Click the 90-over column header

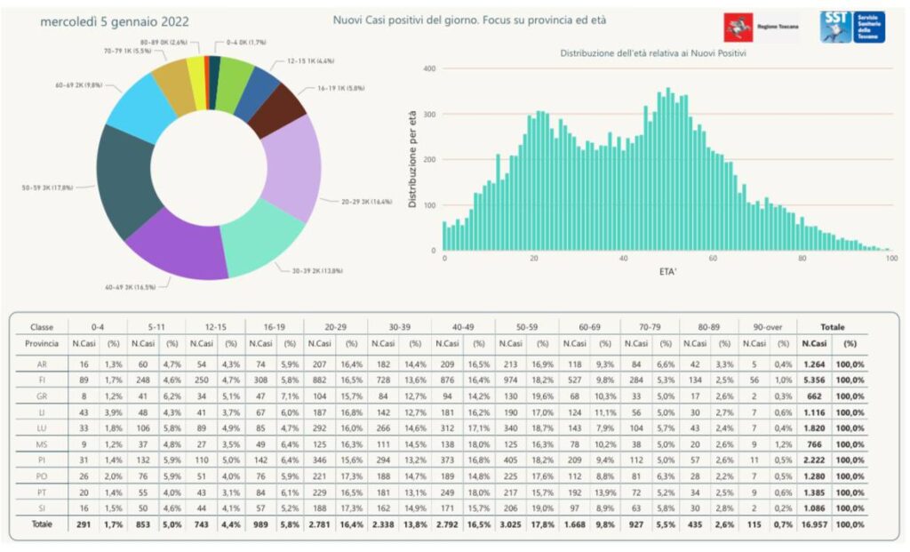coord(770,327)
